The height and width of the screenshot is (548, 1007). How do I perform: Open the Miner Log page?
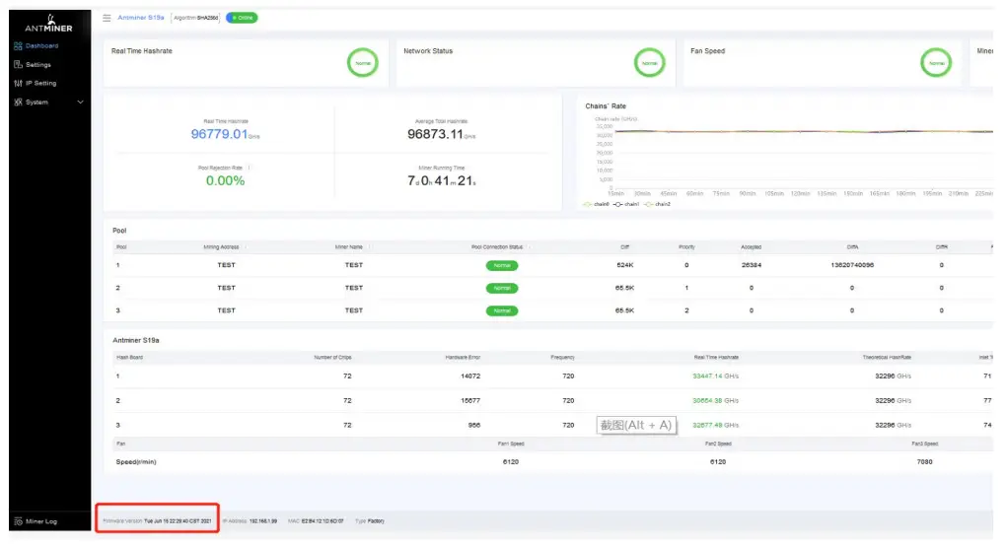[36, 521]
